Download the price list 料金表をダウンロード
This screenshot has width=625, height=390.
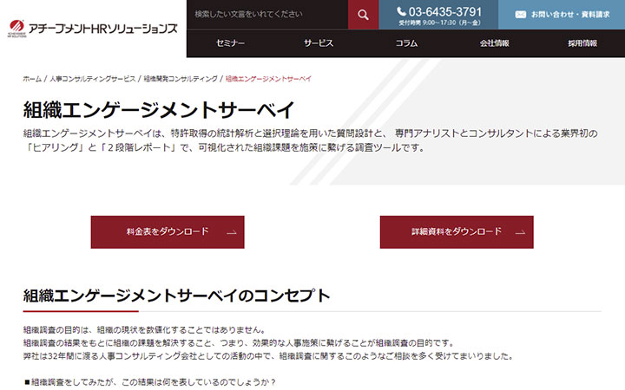coord(168,232)
